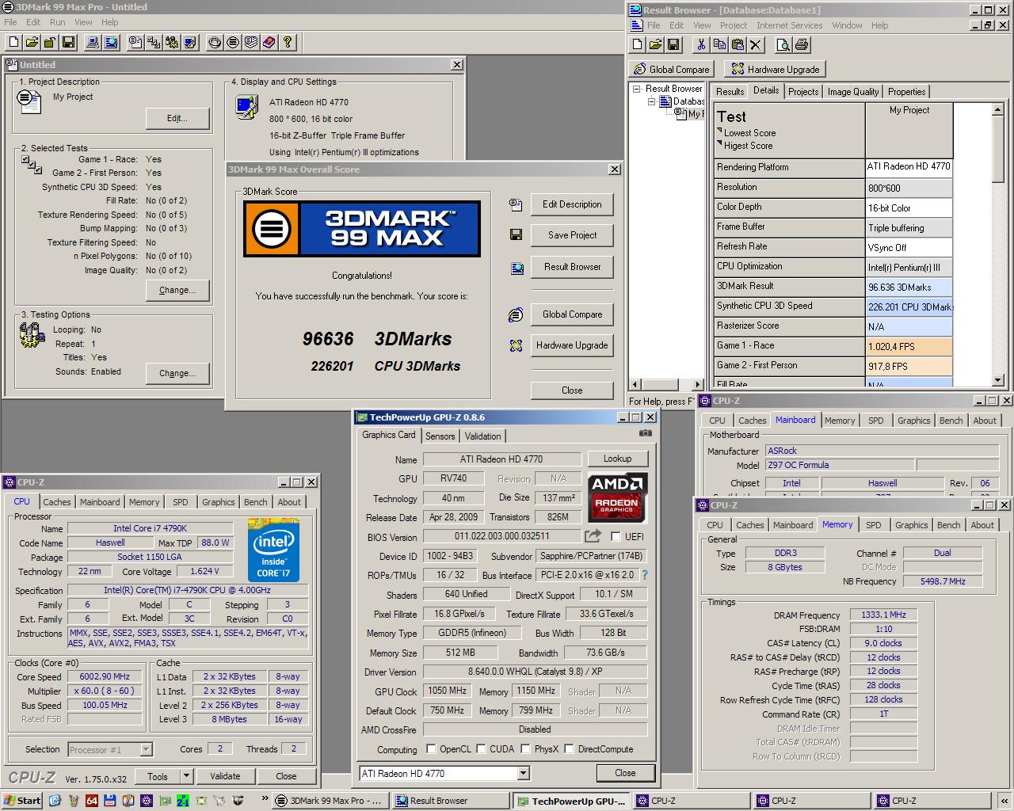
Task: Toggle the UEFI checkbox in GPU-Z
Action: tap(616, 537)
